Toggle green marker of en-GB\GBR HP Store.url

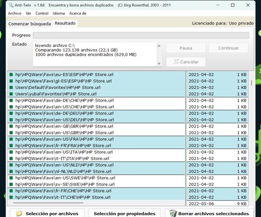(11, 126)
